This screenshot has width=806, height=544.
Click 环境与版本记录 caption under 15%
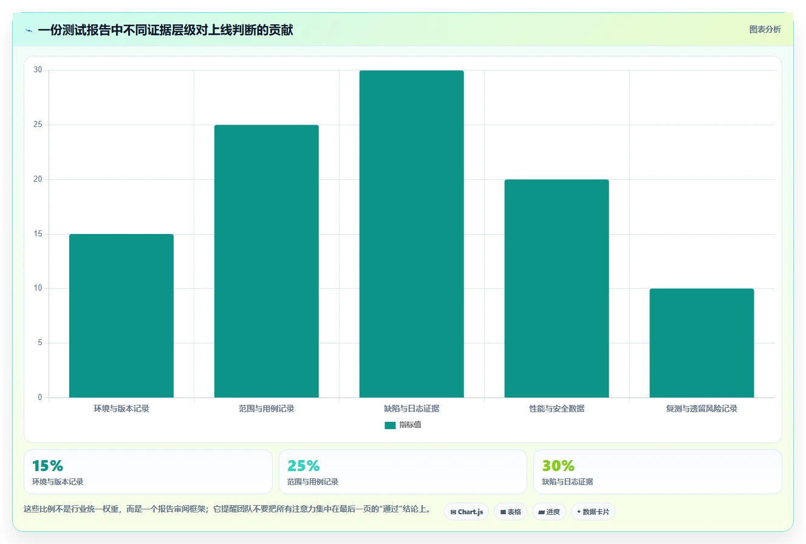(58, 482)
